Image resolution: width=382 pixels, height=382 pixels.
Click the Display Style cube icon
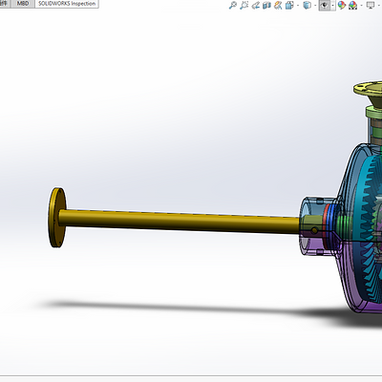click(x=307, y=5)
